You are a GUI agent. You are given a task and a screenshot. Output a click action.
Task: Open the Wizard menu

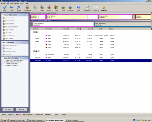coord(22,3)
